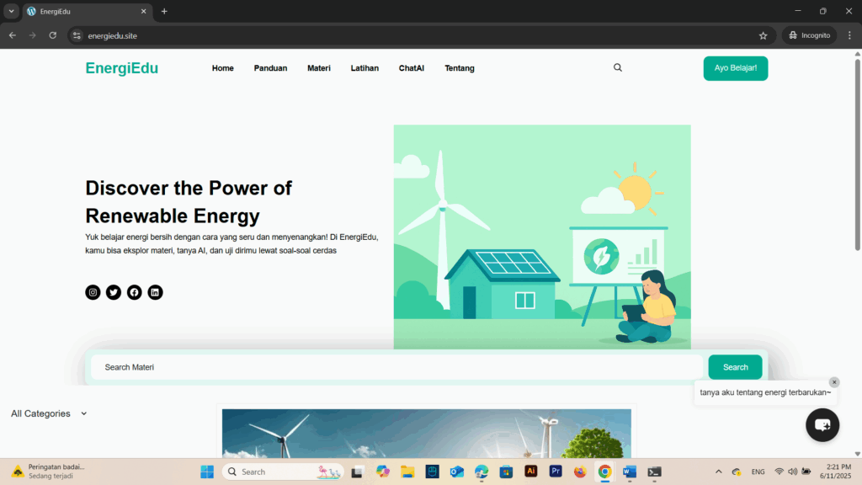The width and height of the screenshot is (862, 485).
Task: Click the Incognito indicator button
Action: [x=809, y=35]
